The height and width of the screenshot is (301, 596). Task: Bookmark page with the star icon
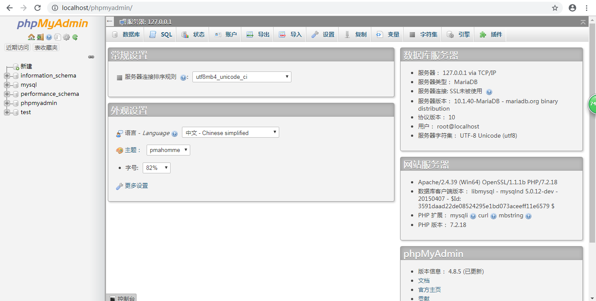555,8
